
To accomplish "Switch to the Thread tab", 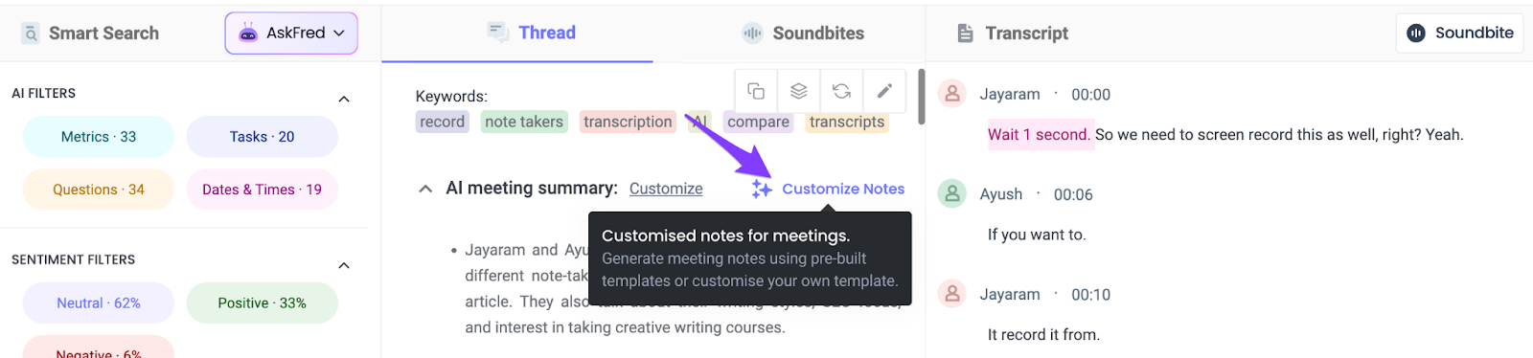I will pos(532,33).
